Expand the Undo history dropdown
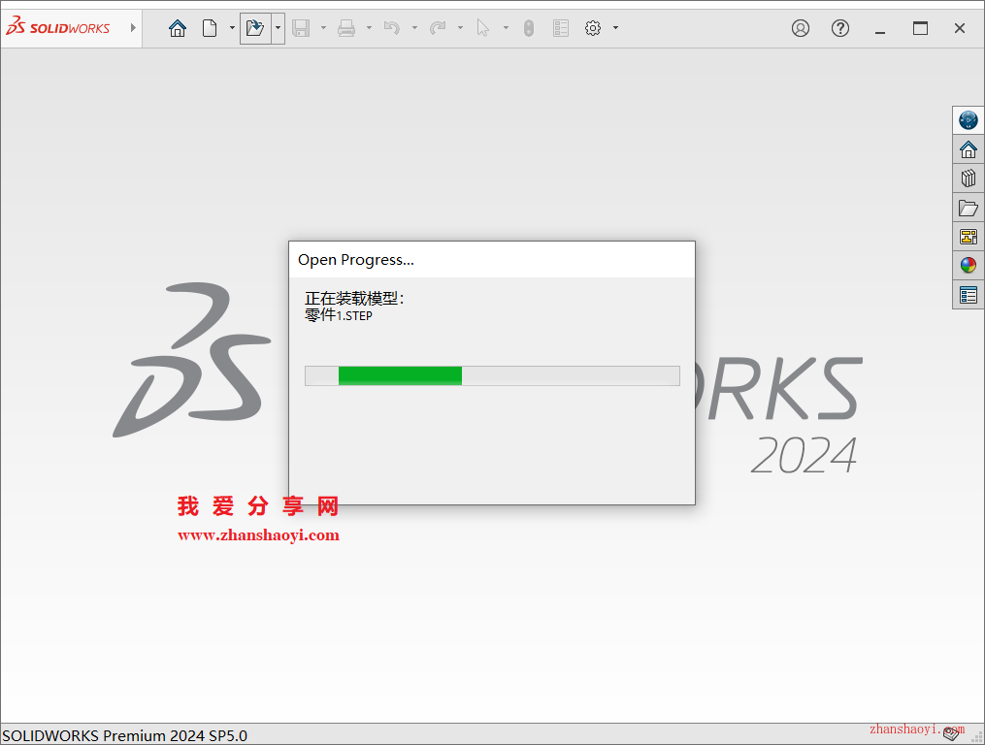985x745 pixels. (x=414, y=27)
